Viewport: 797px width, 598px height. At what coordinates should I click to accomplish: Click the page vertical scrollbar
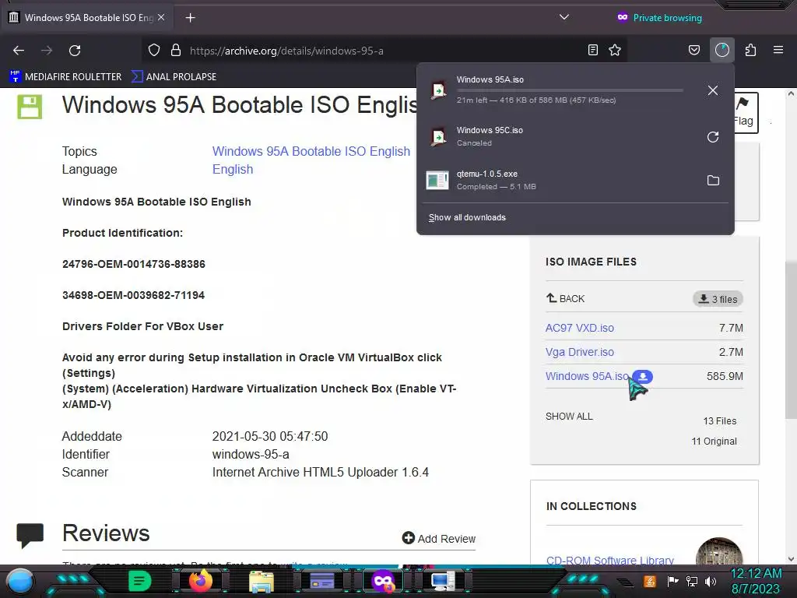click(791, 339)
